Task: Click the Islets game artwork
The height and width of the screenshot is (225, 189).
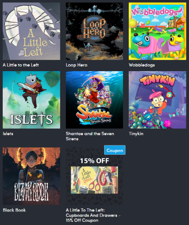Action: click(x=31, y=100)
